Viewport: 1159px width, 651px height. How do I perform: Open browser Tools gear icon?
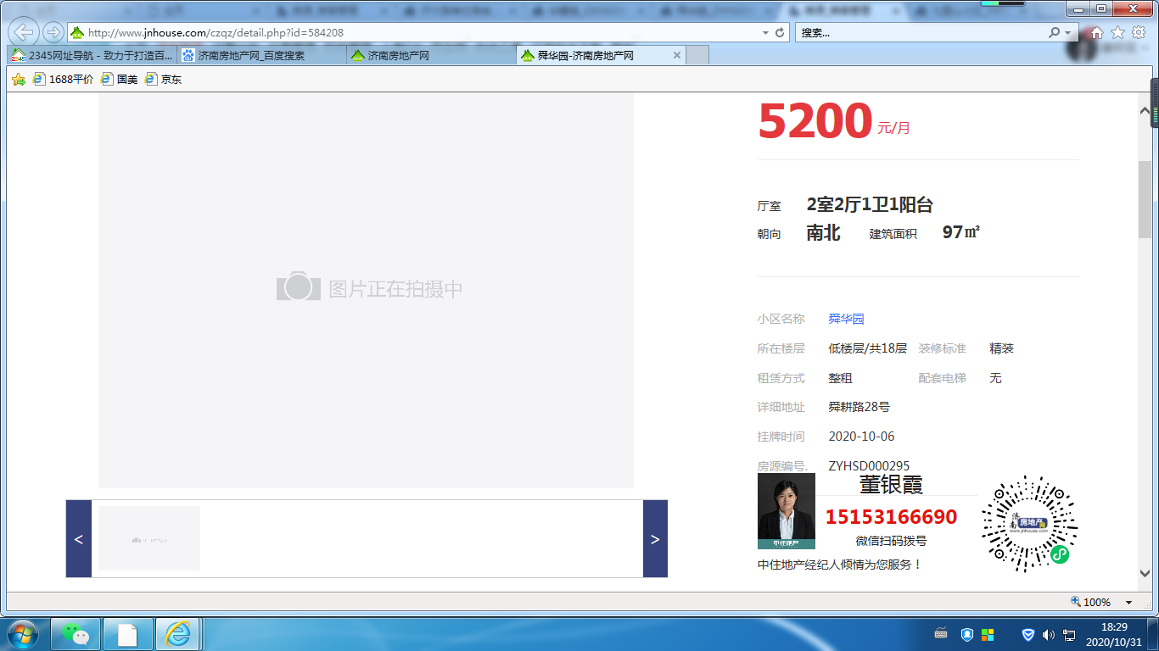coord(1139,32)
